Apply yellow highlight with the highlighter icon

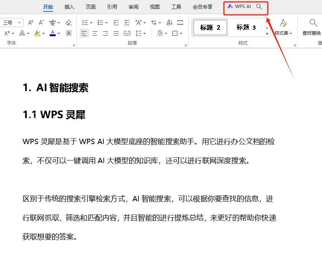(37, 33)
